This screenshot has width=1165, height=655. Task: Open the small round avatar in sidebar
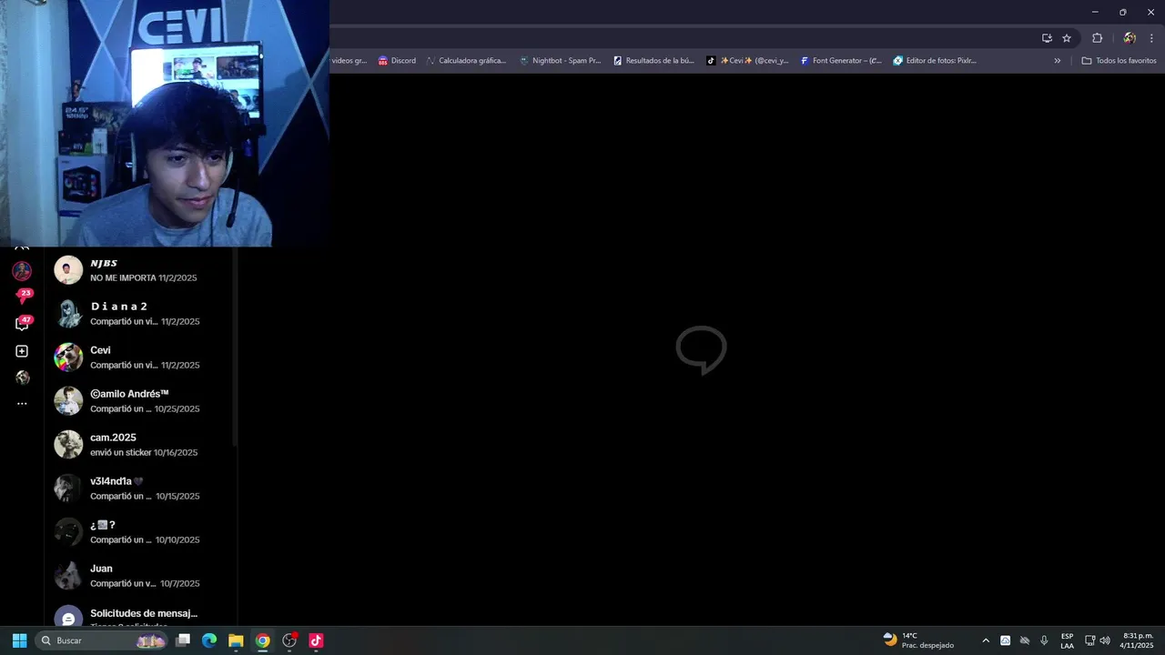coord(22,378)
